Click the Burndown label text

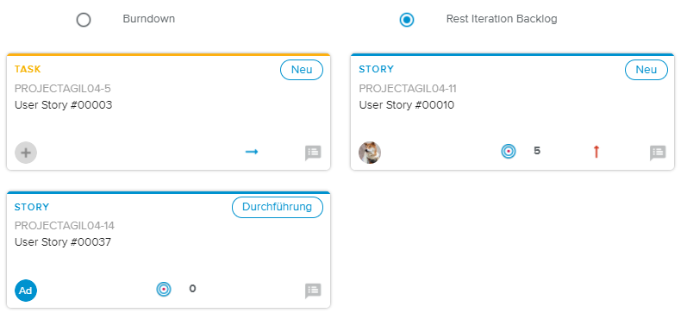pyautogui.click(x=149, y=19)
